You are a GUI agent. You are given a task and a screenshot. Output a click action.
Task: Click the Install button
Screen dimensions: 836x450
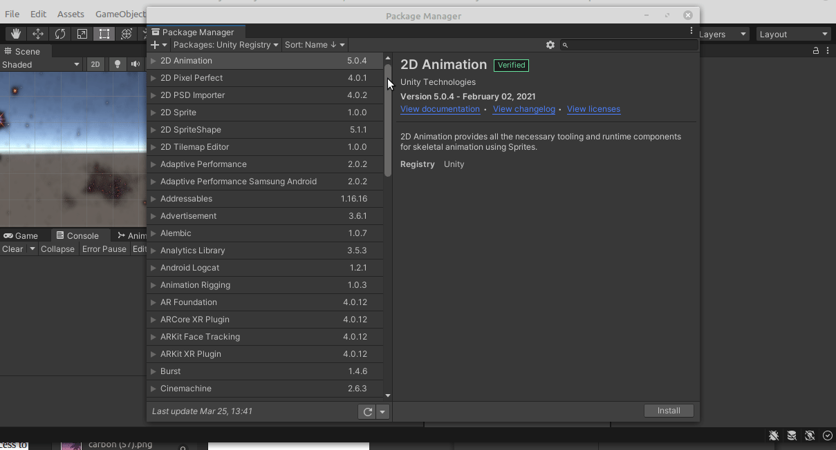[x=669, y=411]
